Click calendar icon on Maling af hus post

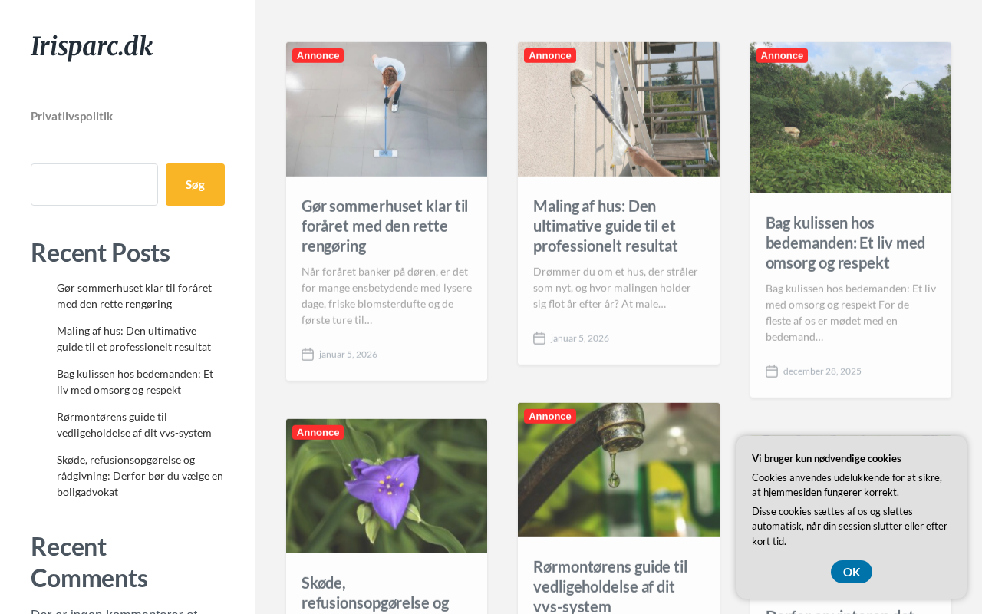point(539,338)
